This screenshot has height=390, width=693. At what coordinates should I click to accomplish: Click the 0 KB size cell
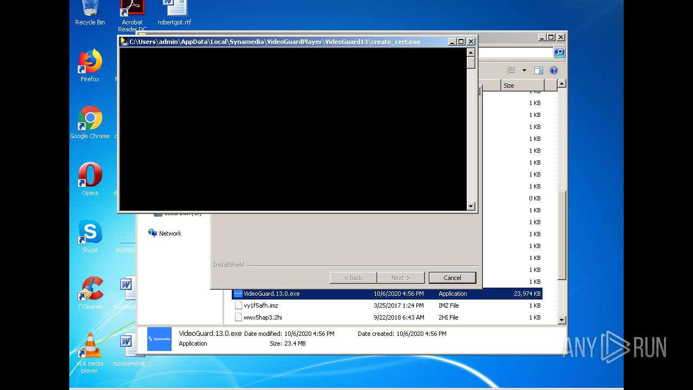(534, 198)
